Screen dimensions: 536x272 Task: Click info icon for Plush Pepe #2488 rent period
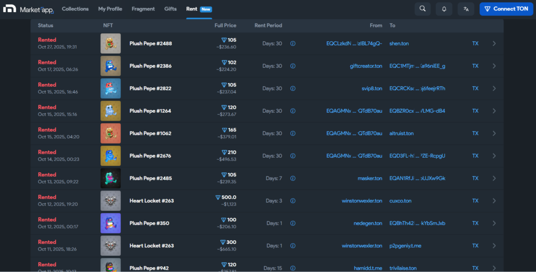[x=293, y=44]
